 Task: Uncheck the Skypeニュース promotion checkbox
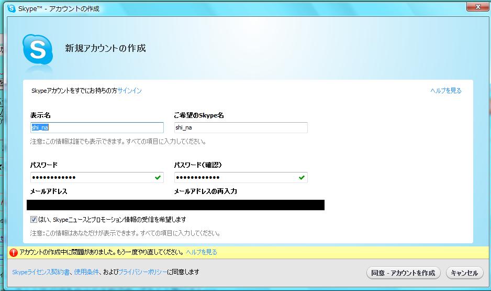pos(34,220)
